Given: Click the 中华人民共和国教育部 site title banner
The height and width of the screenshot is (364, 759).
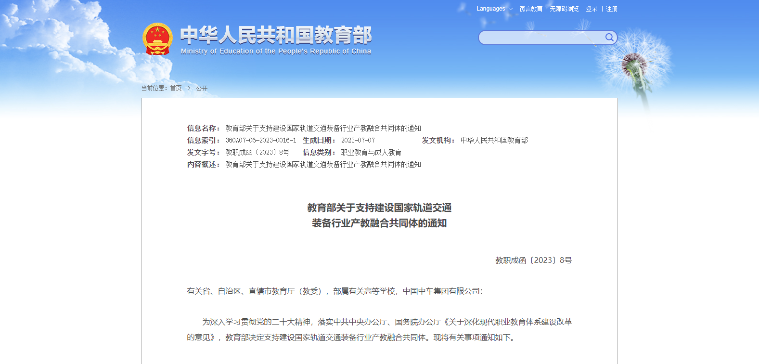Looking at the screenshot, I should click(276, 35).
